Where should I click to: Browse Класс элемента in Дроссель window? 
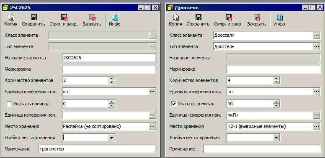317,36
